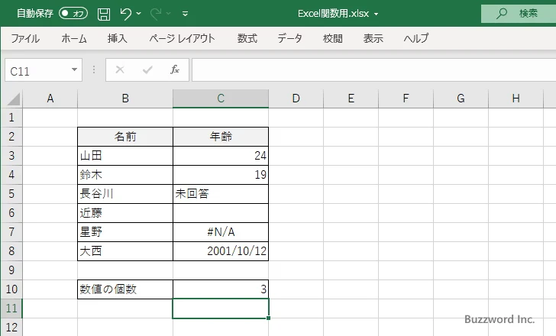Select column E header

pyautogui.click(x=351, y=99)
